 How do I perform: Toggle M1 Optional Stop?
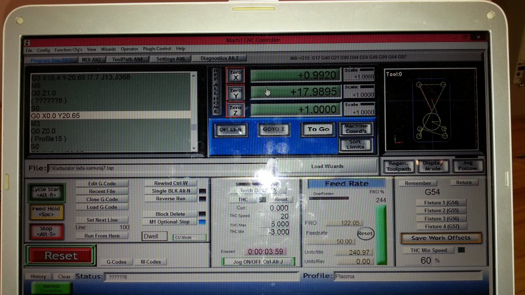[x=170, y=222]
